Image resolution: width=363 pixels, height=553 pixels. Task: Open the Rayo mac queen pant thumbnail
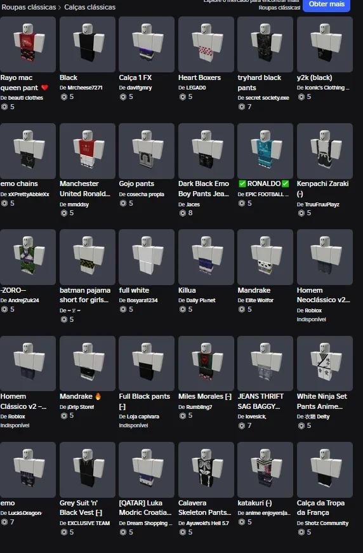[28, 44]
